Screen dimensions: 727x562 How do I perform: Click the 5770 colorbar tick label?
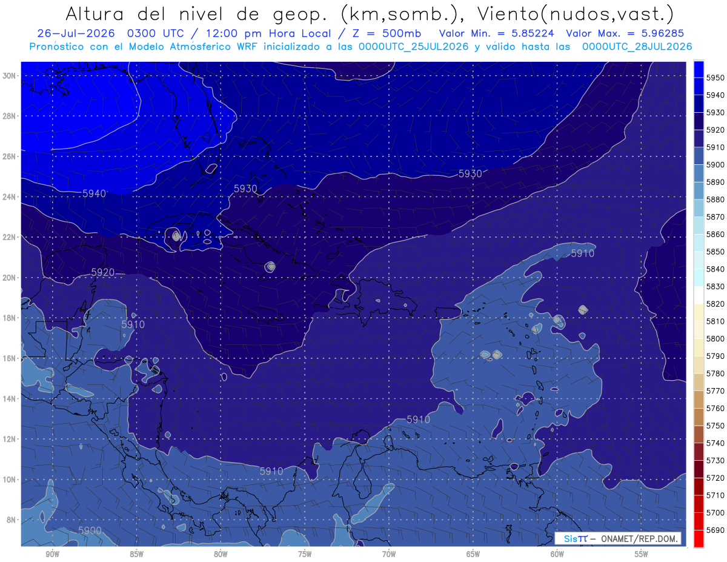[x=715, y=390]
